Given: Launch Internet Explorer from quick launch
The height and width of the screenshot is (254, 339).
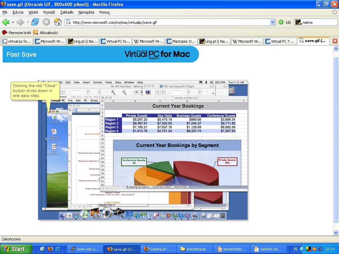Looking at the screenshot, I should coord(58,249).
